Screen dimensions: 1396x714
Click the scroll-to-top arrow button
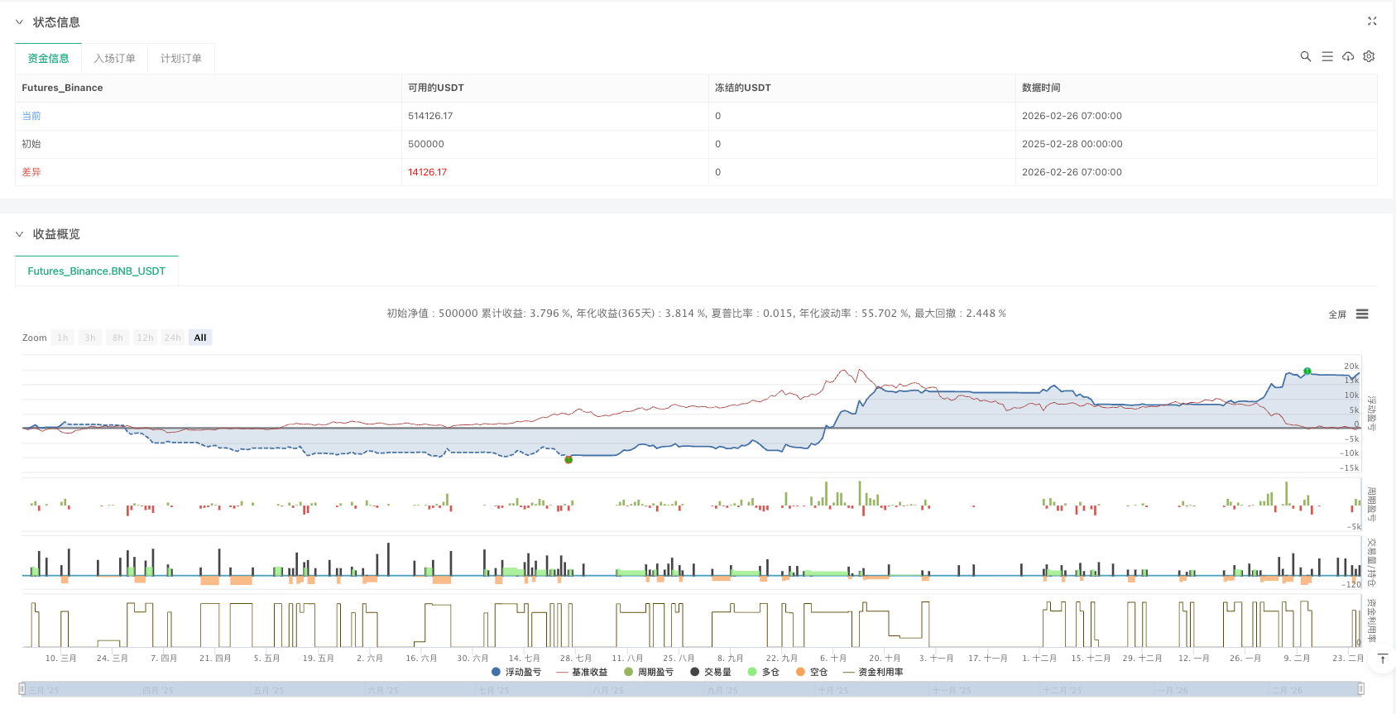1383,659
